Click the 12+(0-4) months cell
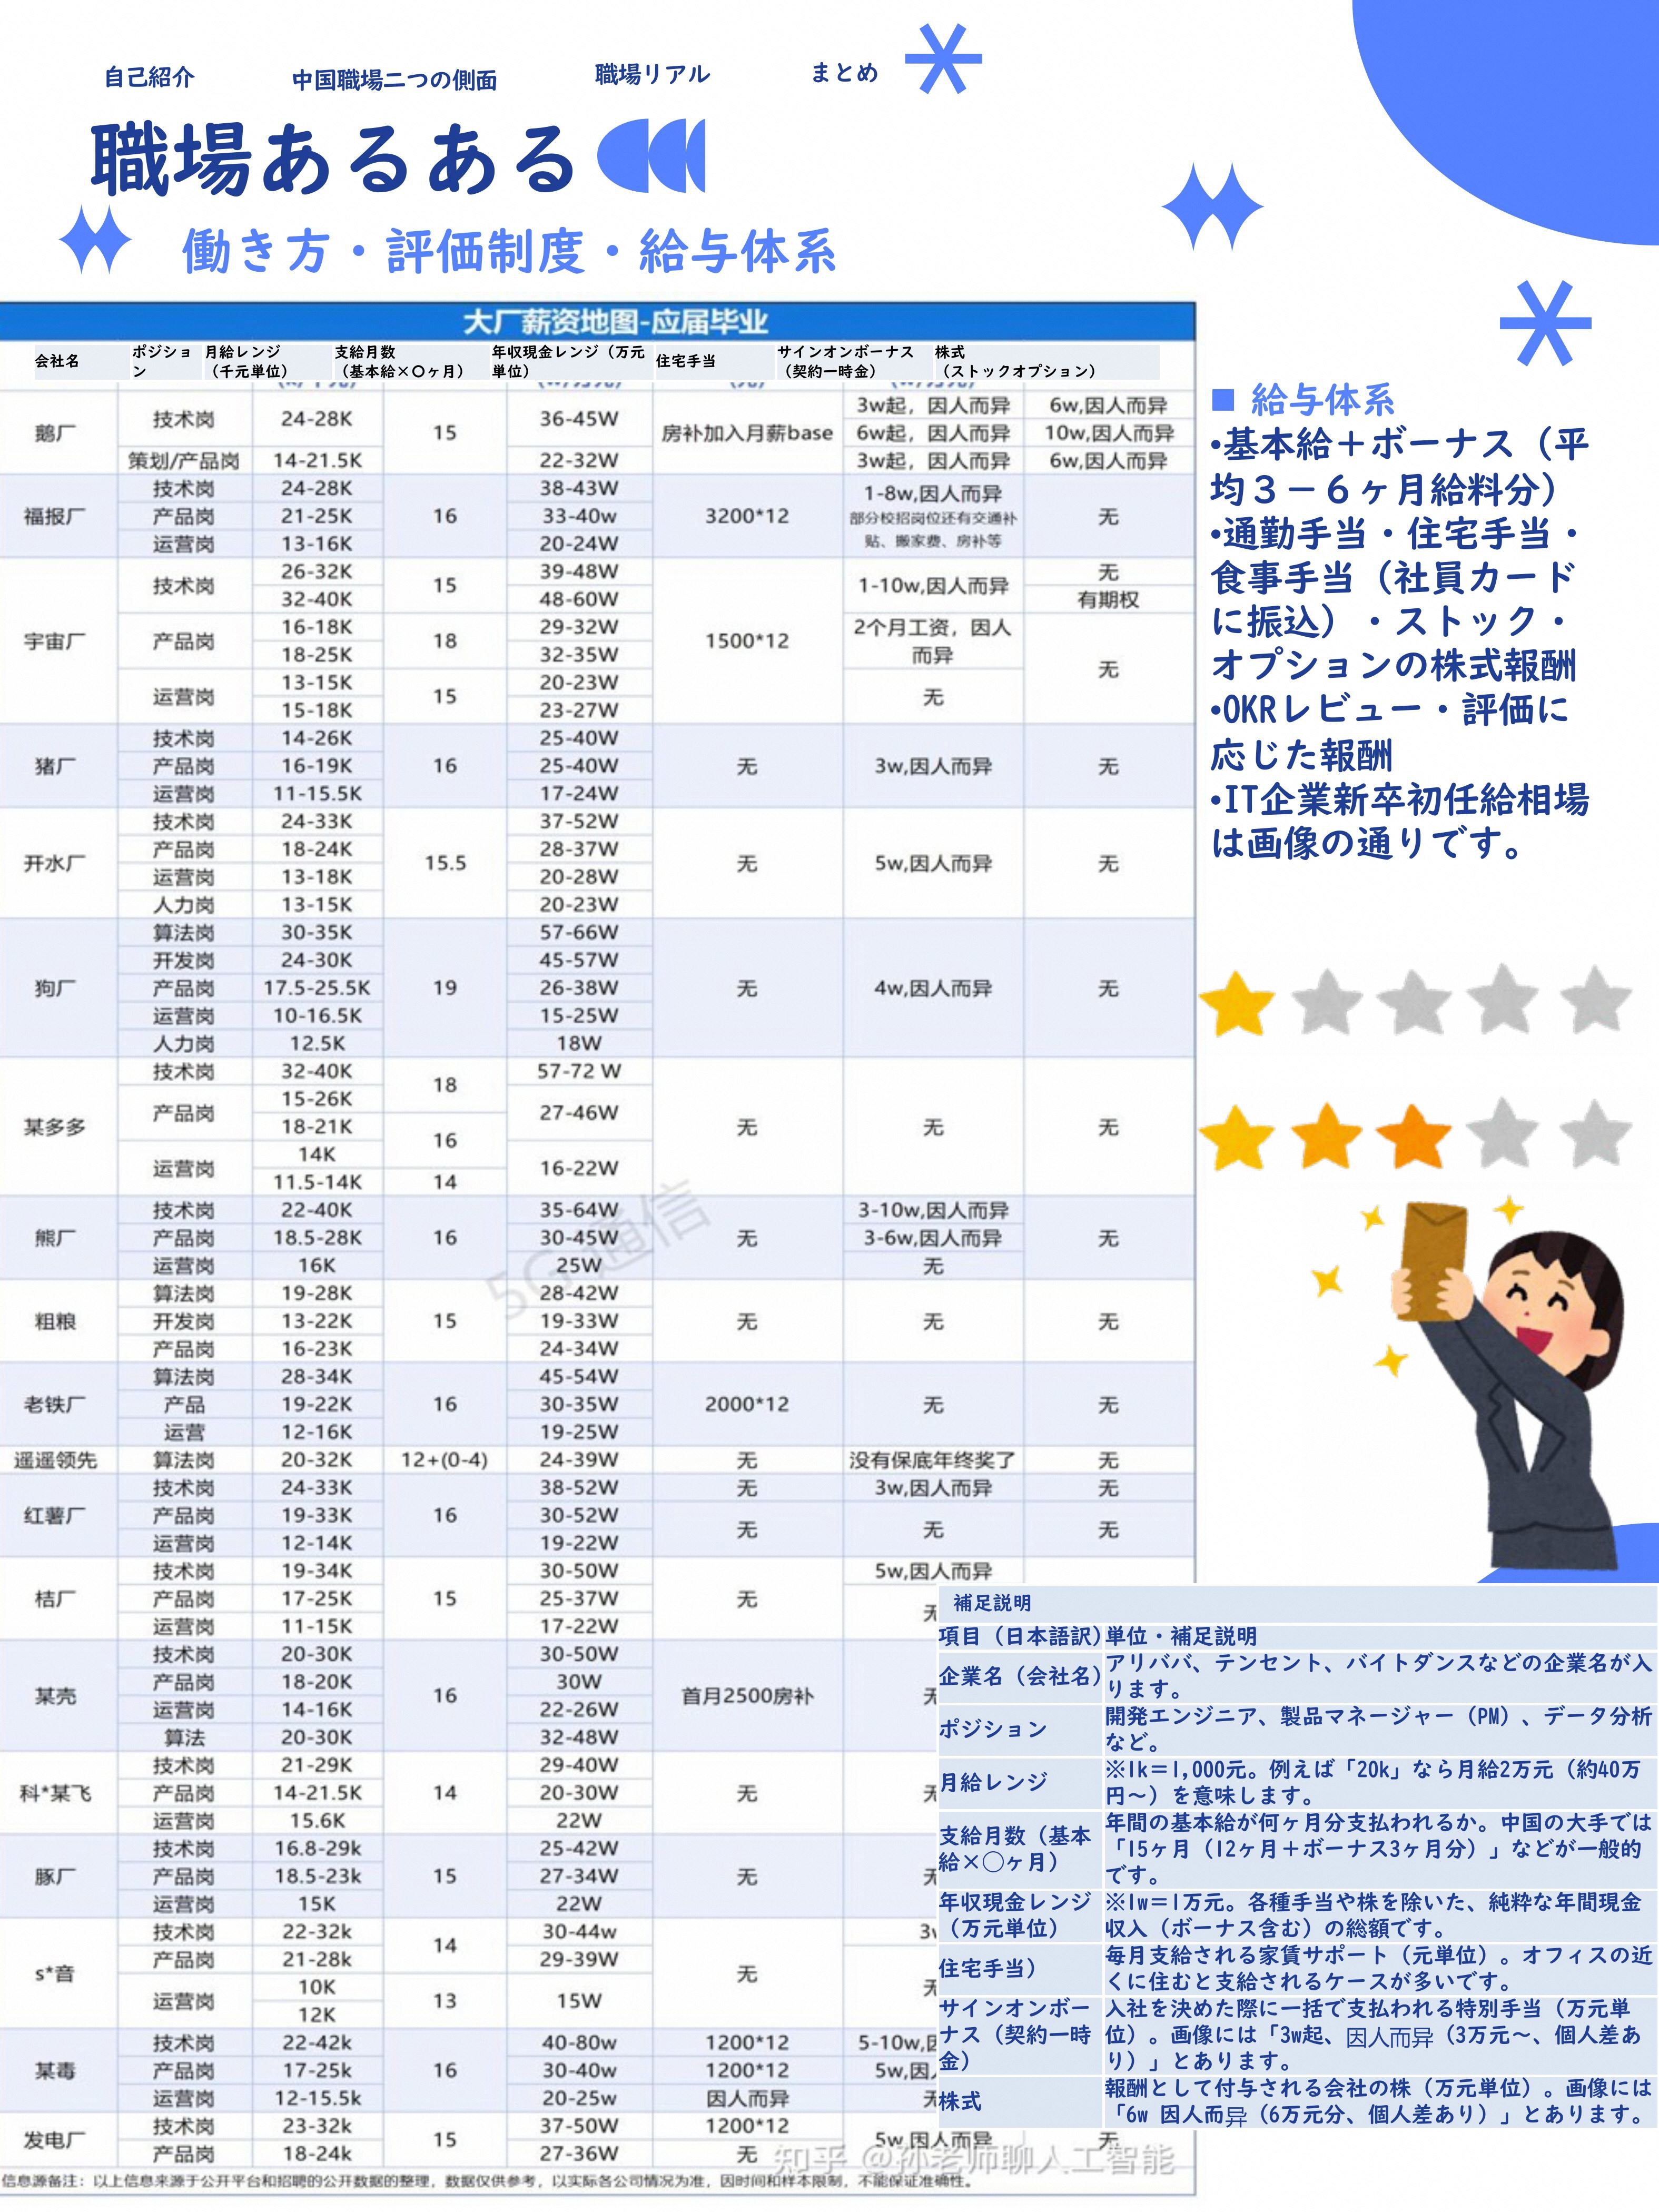Screen dimensions: 1659x2212 [445, 1460]
